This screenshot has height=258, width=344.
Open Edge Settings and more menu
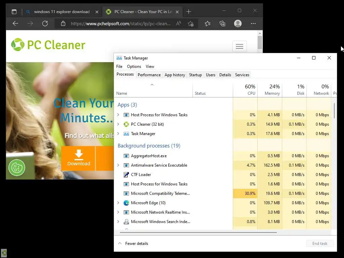253,24
